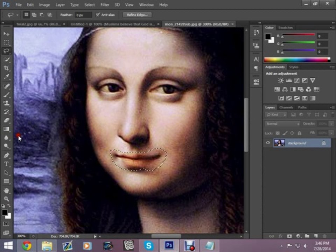
Task: Select the Spot Healing Brush tool
Action: pos(6,86)
